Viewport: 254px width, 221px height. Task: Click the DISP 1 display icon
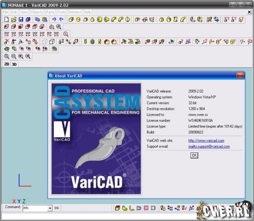click(7, 34)
